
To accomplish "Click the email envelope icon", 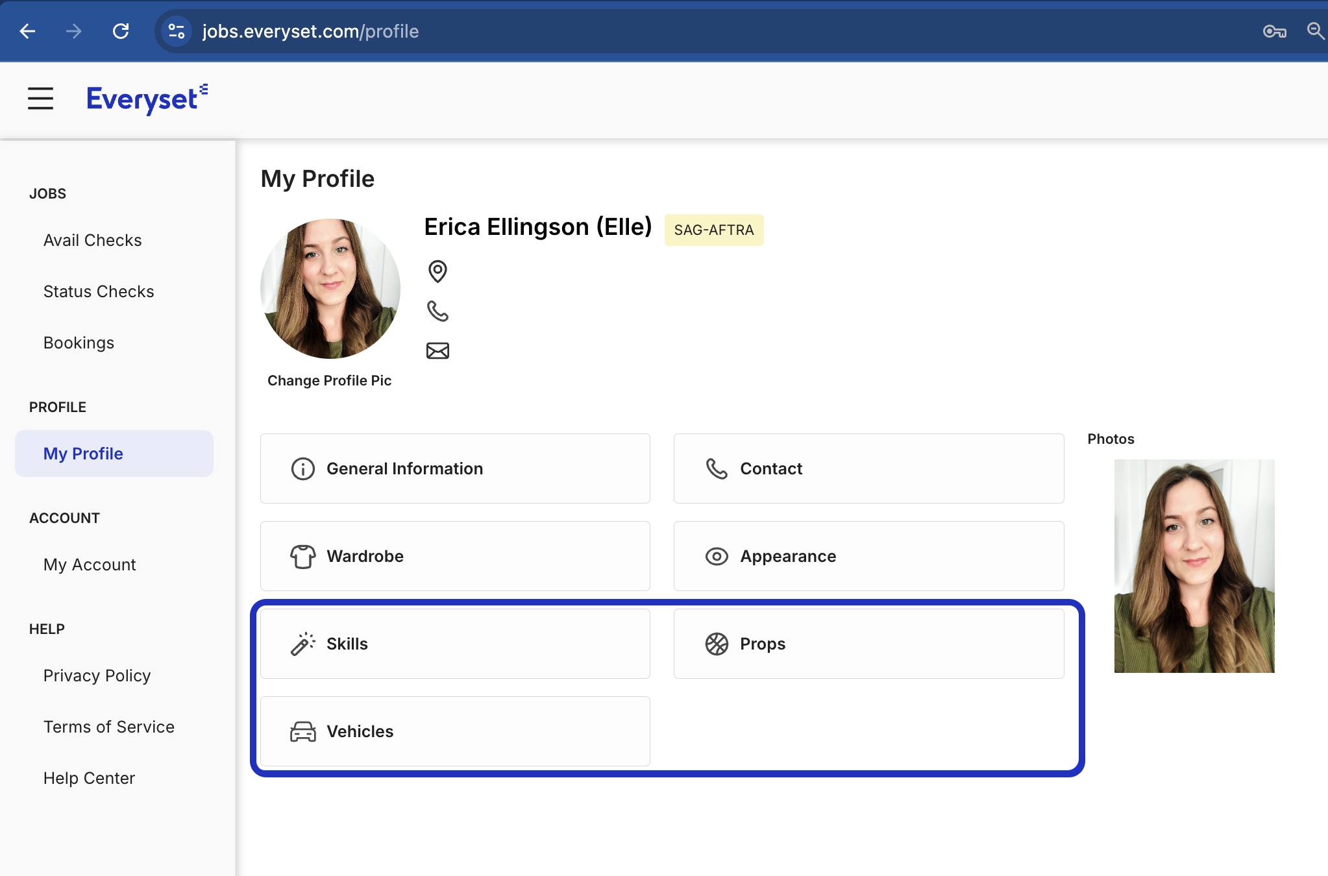I will click(437, 351).
